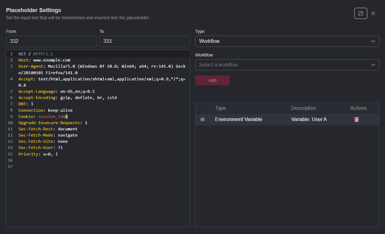Screen dimensions: 385x234
Task: Select the Environment Variable row in the table
Action: [x=238, y=119]
